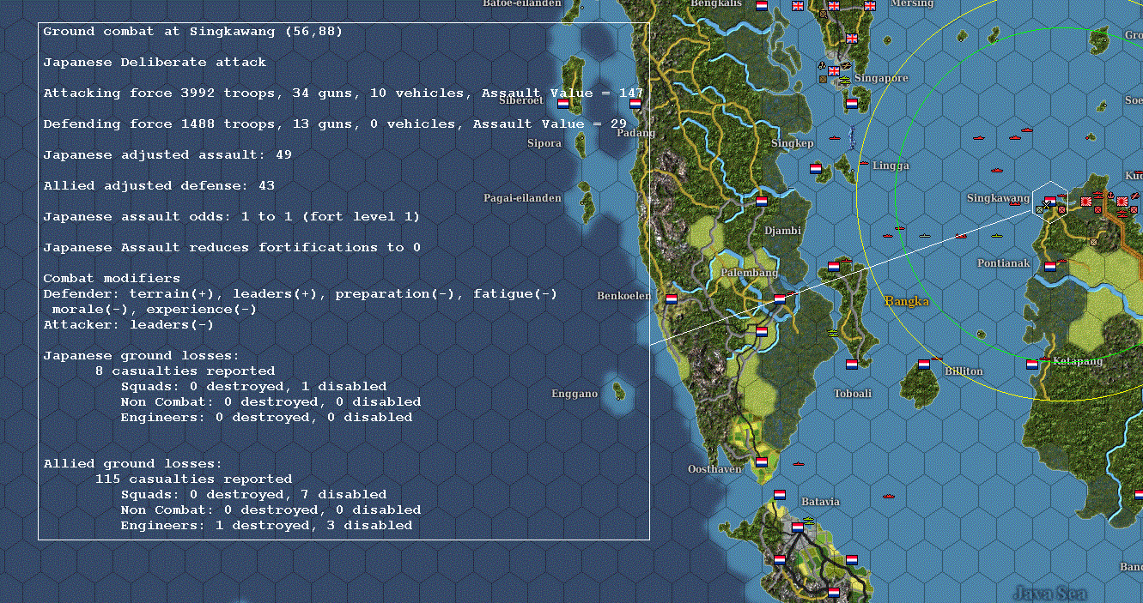The height and width of the screenshot is (603, 1143).
Task: Click the 'Japanese adjusted assault: 49' line
Action: tap(167, 155)
